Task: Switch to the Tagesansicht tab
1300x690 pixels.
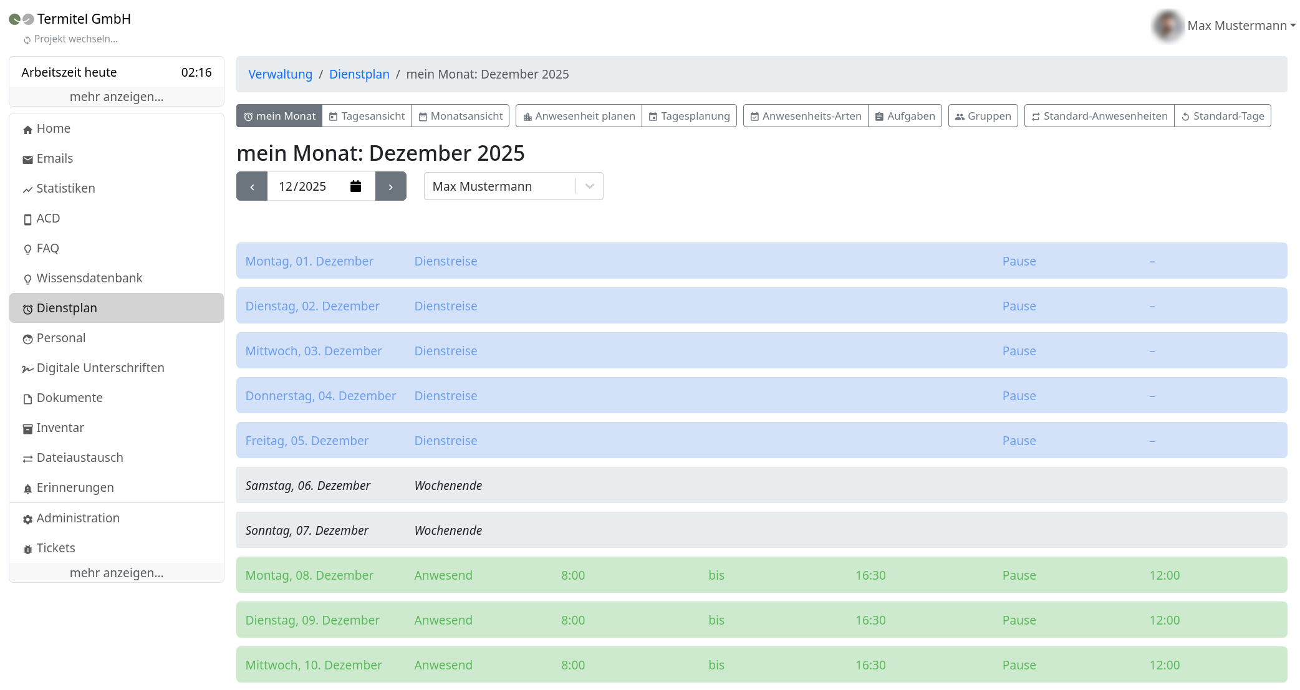Action: [367, 116]
